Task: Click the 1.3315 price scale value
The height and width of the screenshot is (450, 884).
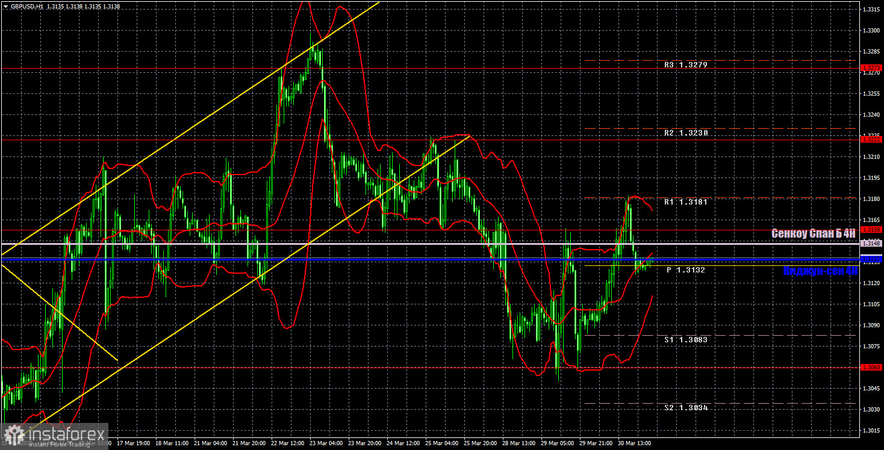Action: (871, 10)
